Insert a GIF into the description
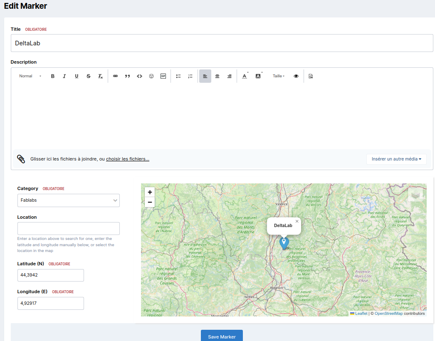435x341 pixels. tap(163, 76)
